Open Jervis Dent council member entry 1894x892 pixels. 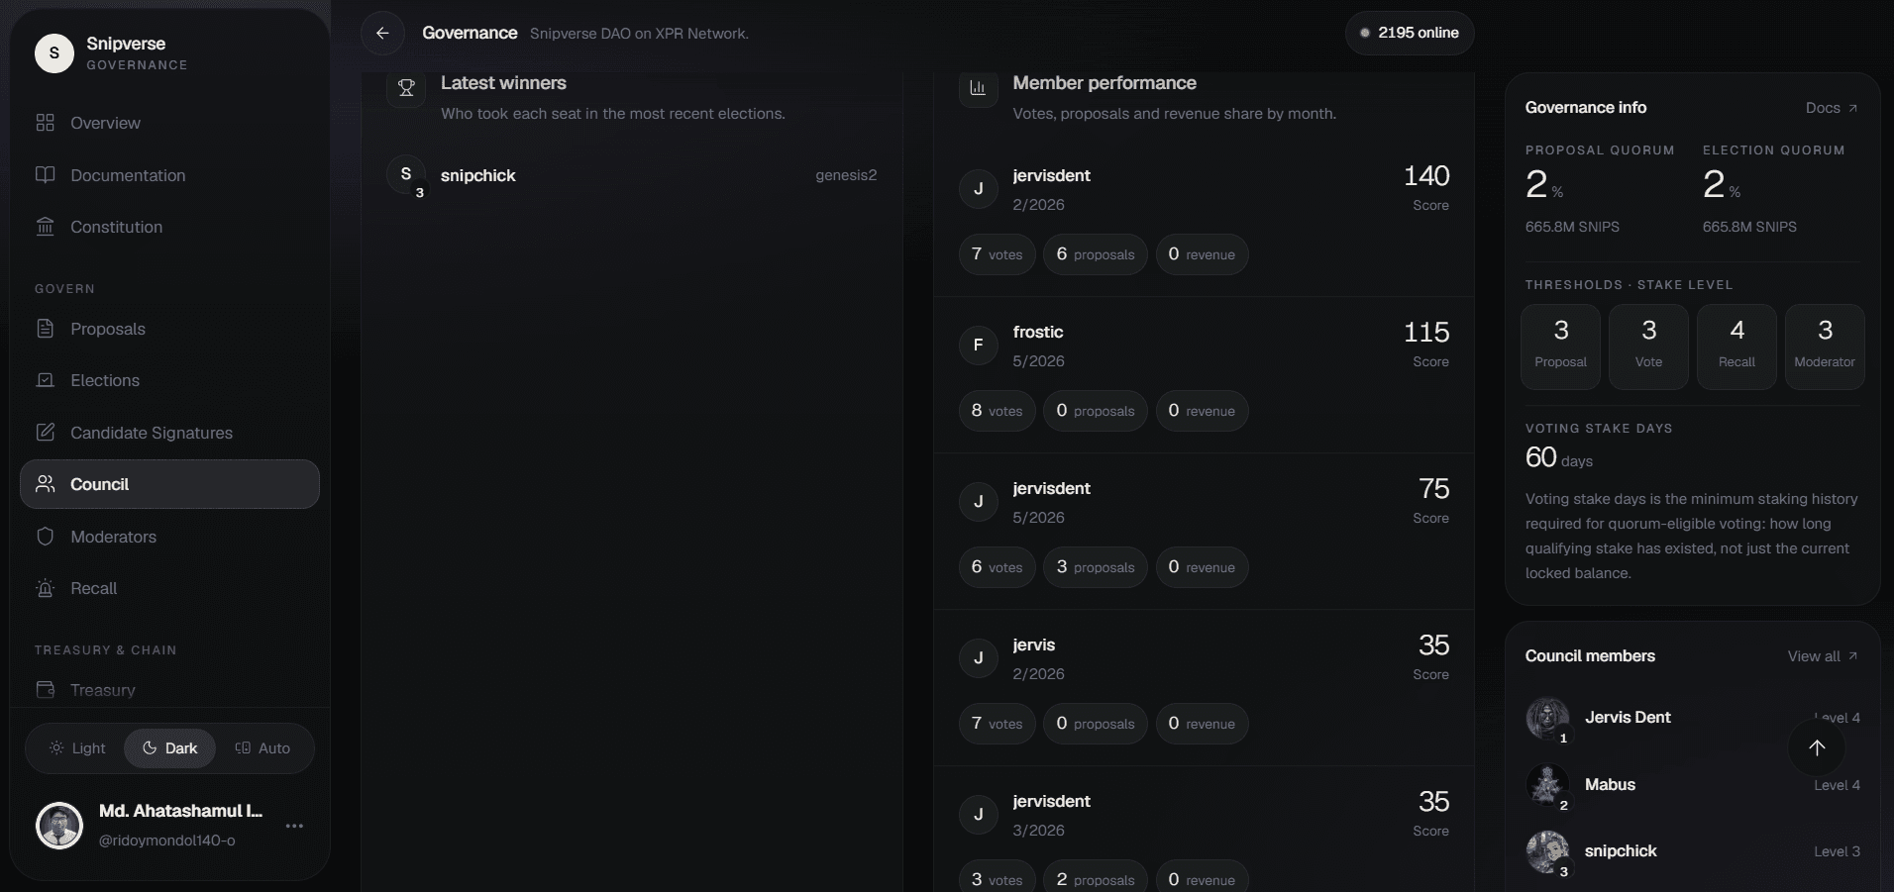click(x=1693, y=718)
